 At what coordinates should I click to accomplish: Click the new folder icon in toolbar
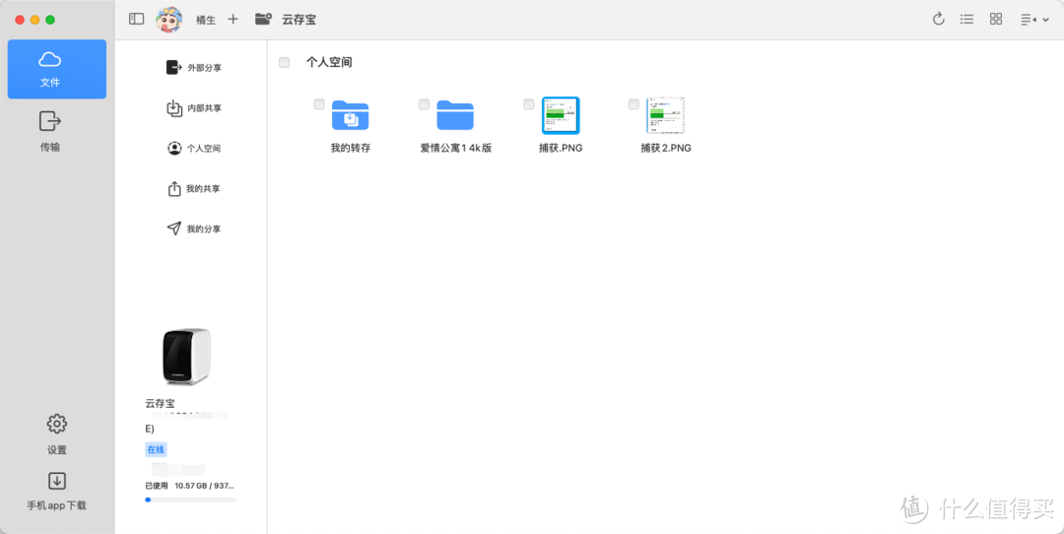pos(263,19)
